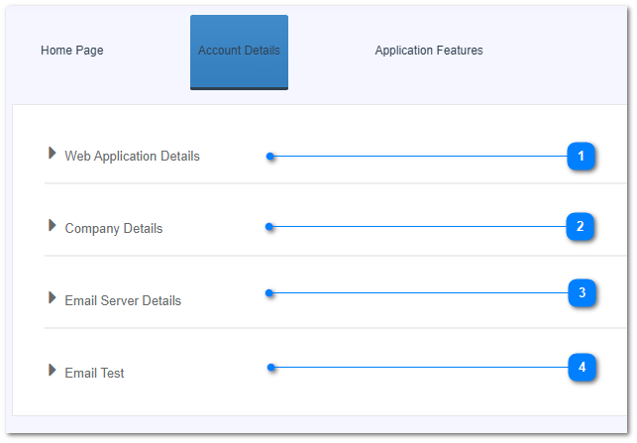Click callout badge number 3
Viewport: 637px width, 443px height.
[x=582, y=293]
